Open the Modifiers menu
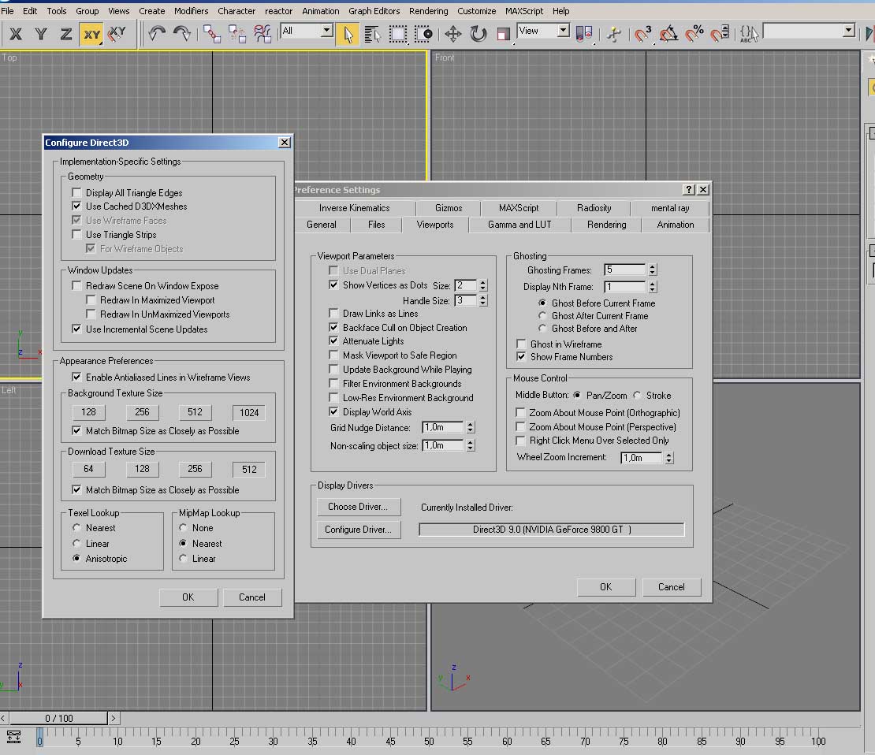The image size is (875, 755). click(x=191, y=11)
